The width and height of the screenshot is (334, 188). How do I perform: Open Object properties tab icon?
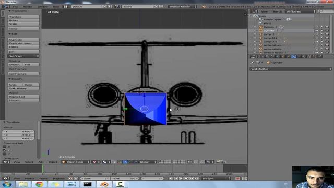tap(283, 57)
